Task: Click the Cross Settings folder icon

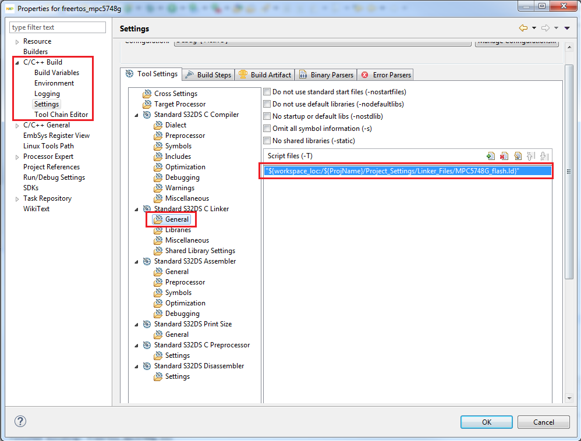Action: tap(147, 94)
